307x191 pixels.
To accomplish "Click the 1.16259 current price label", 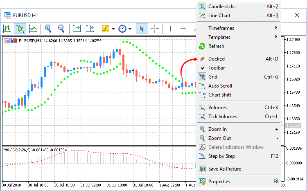I will tap(293, 125).
